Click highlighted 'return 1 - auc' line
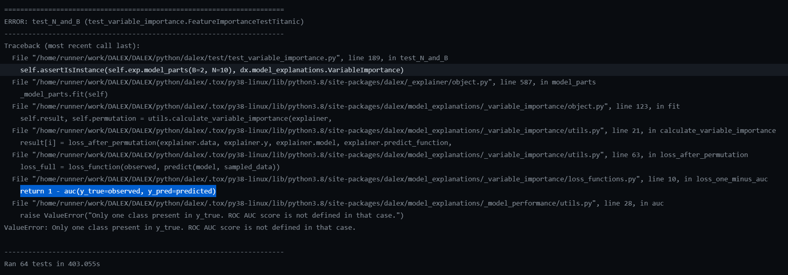788x275 pixels. coord(118,191)
